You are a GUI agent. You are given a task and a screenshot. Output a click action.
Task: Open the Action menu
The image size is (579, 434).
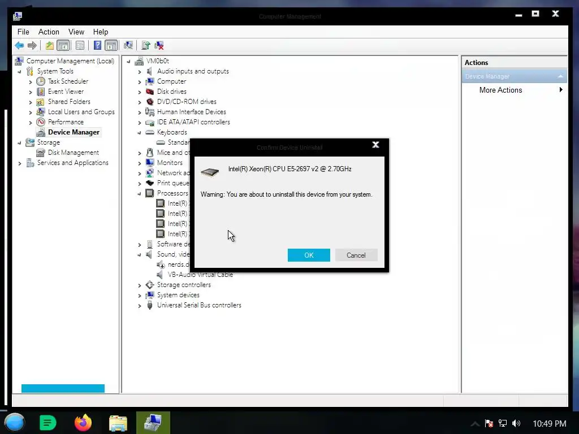[x=49, y=32]
